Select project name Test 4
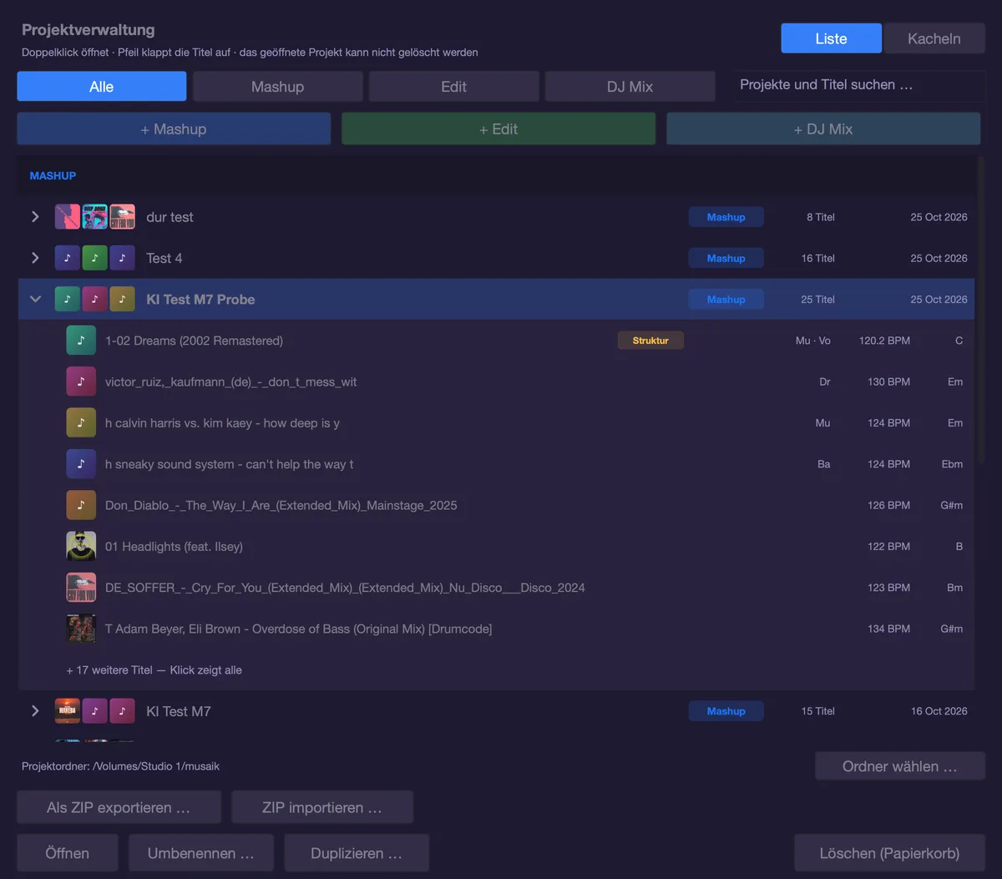This screenshot has height=879, width=1002. tap(164, 258)
